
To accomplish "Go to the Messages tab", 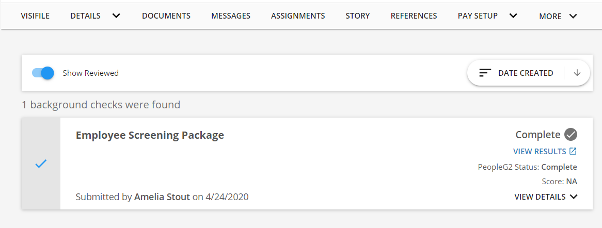I will 231,16.
